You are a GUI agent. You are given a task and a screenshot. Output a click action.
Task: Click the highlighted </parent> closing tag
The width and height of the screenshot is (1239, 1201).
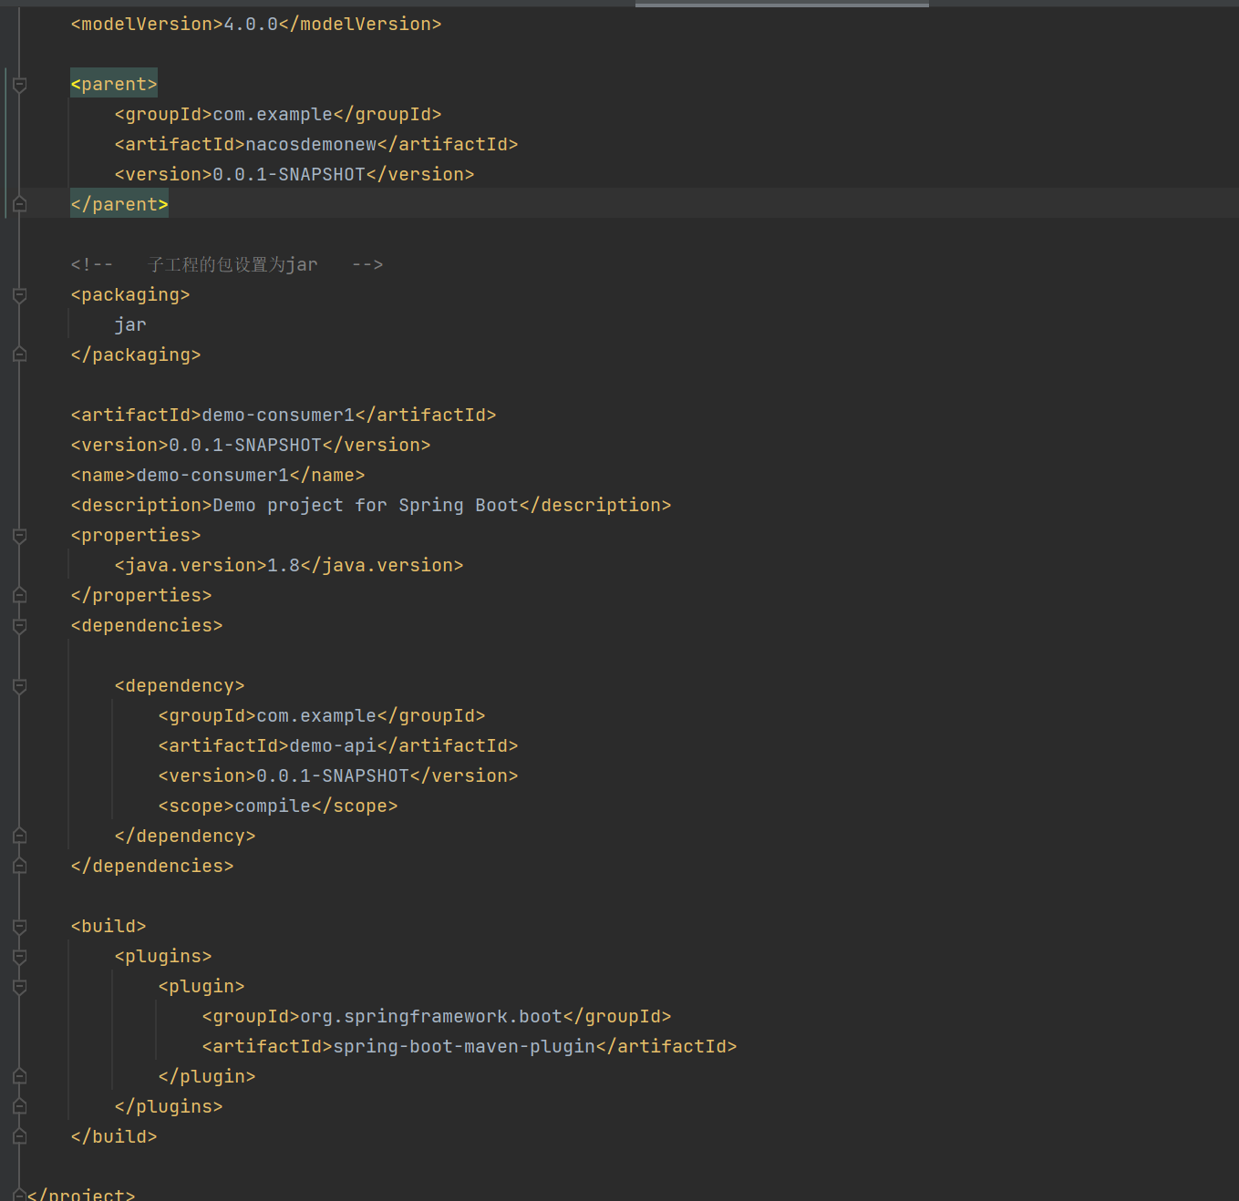[x=119, y=205]
